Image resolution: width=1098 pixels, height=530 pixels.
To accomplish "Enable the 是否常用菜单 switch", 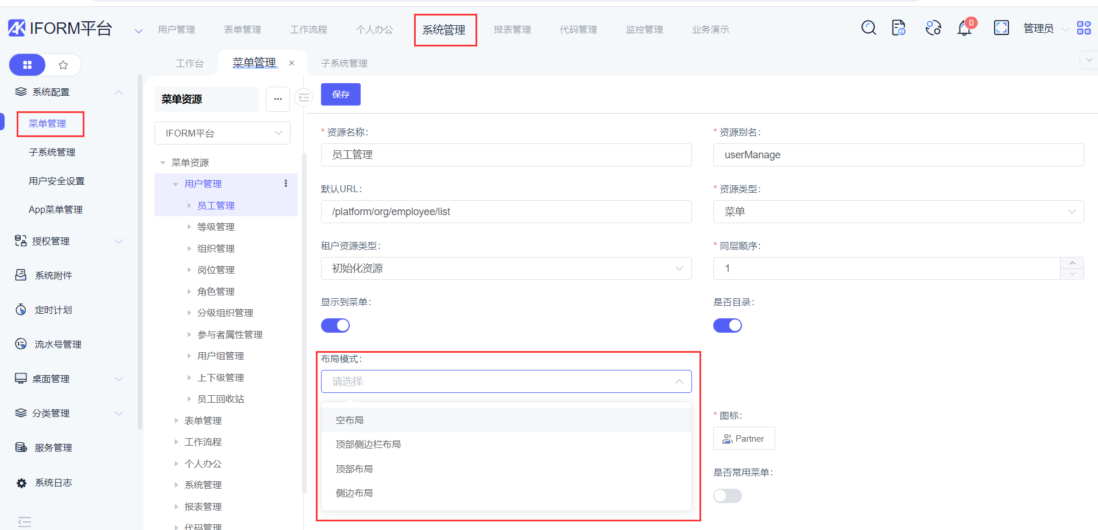I will point(727,496).
